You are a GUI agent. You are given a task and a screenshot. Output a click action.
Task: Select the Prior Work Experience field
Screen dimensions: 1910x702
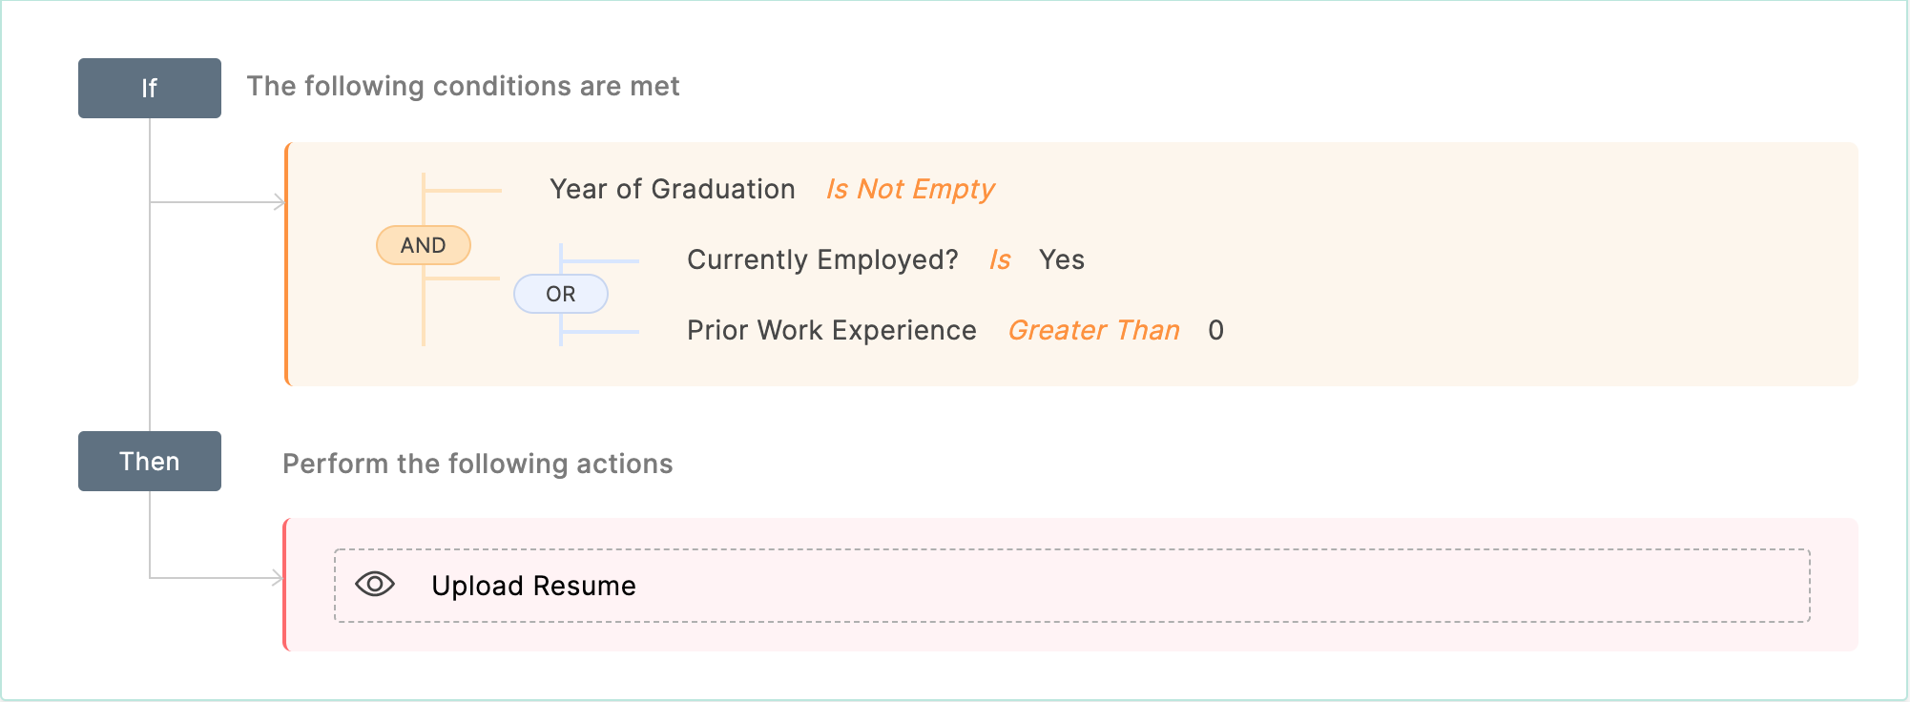[x=832, y=330]
